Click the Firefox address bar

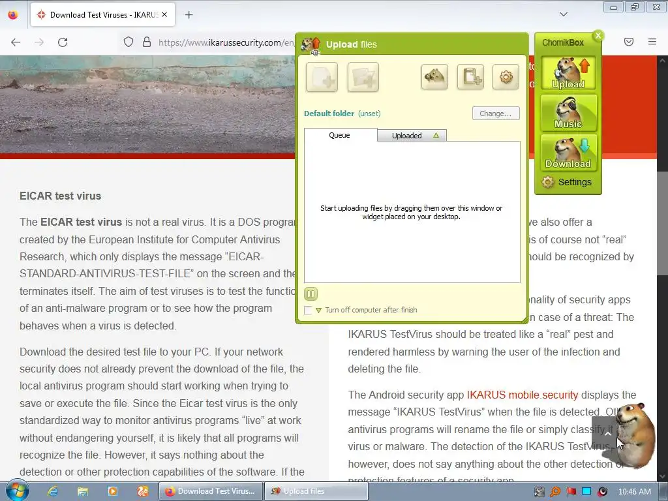click(226, 42)
